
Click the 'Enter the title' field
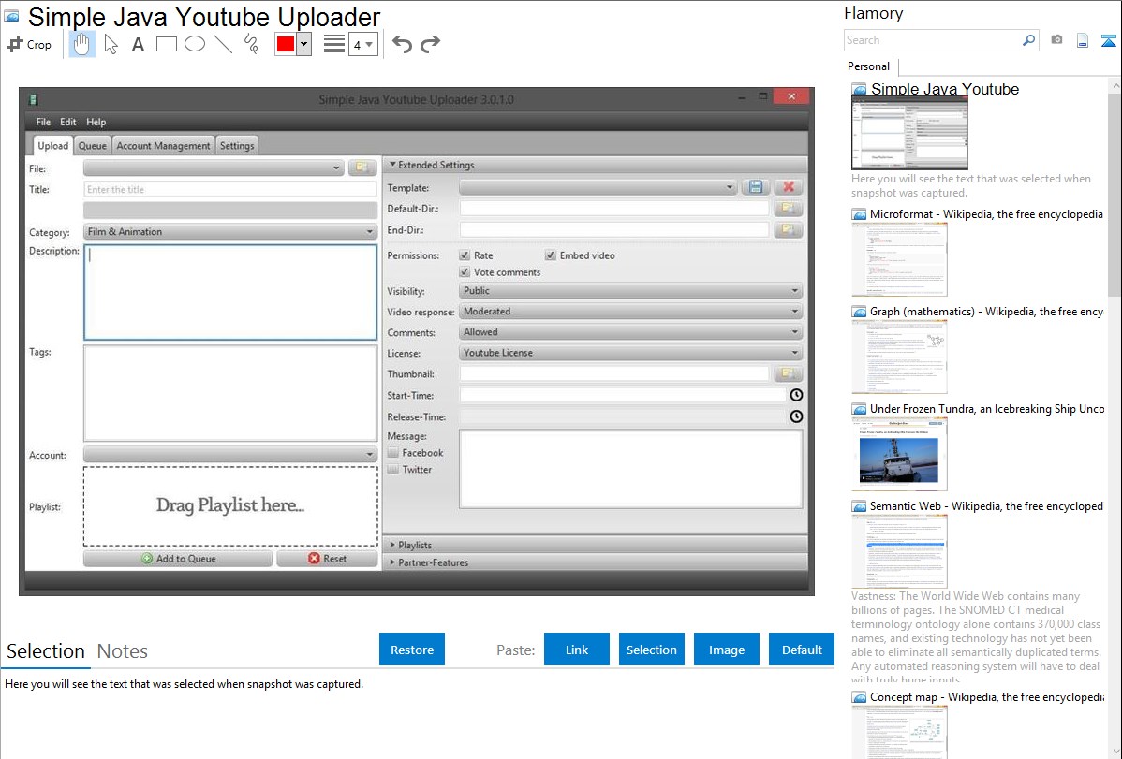pos(230,190)
